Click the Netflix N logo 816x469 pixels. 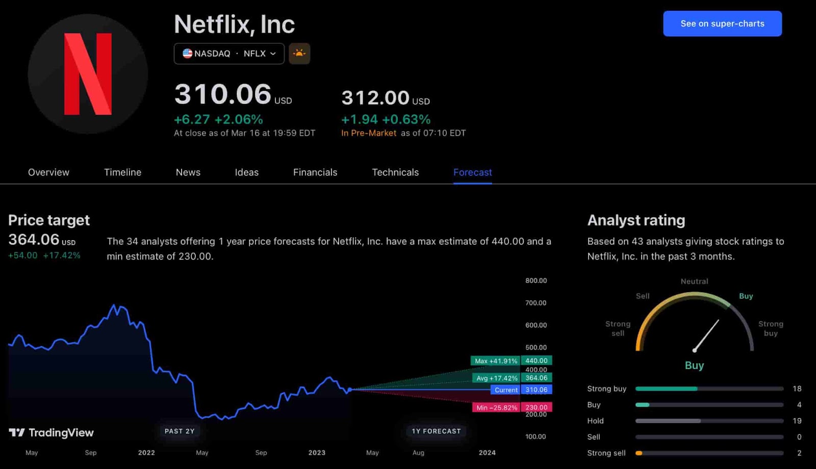(88, 74)
